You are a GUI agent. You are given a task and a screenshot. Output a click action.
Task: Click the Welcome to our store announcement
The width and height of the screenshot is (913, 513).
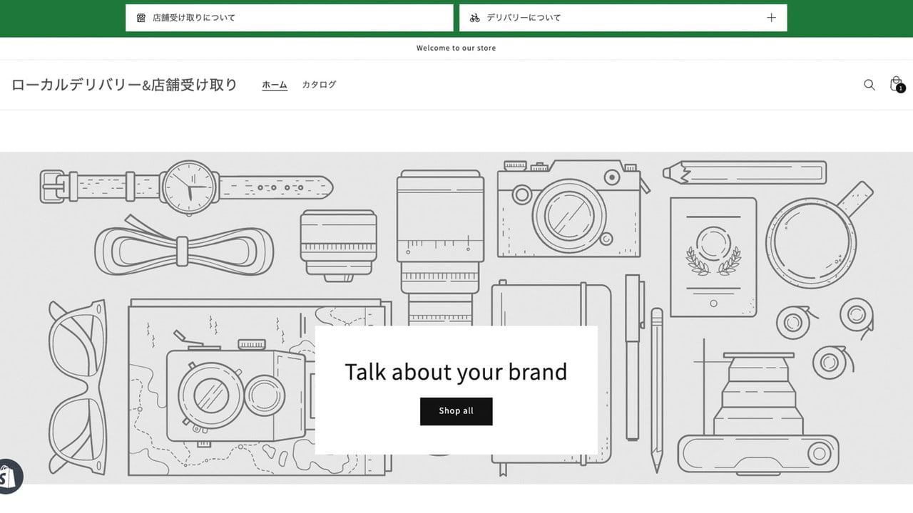tap(456, 48)
